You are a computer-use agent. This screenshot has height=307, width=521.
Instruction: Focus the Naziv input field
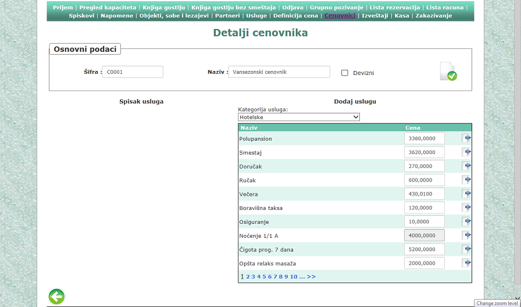click(x=279, y=72)
